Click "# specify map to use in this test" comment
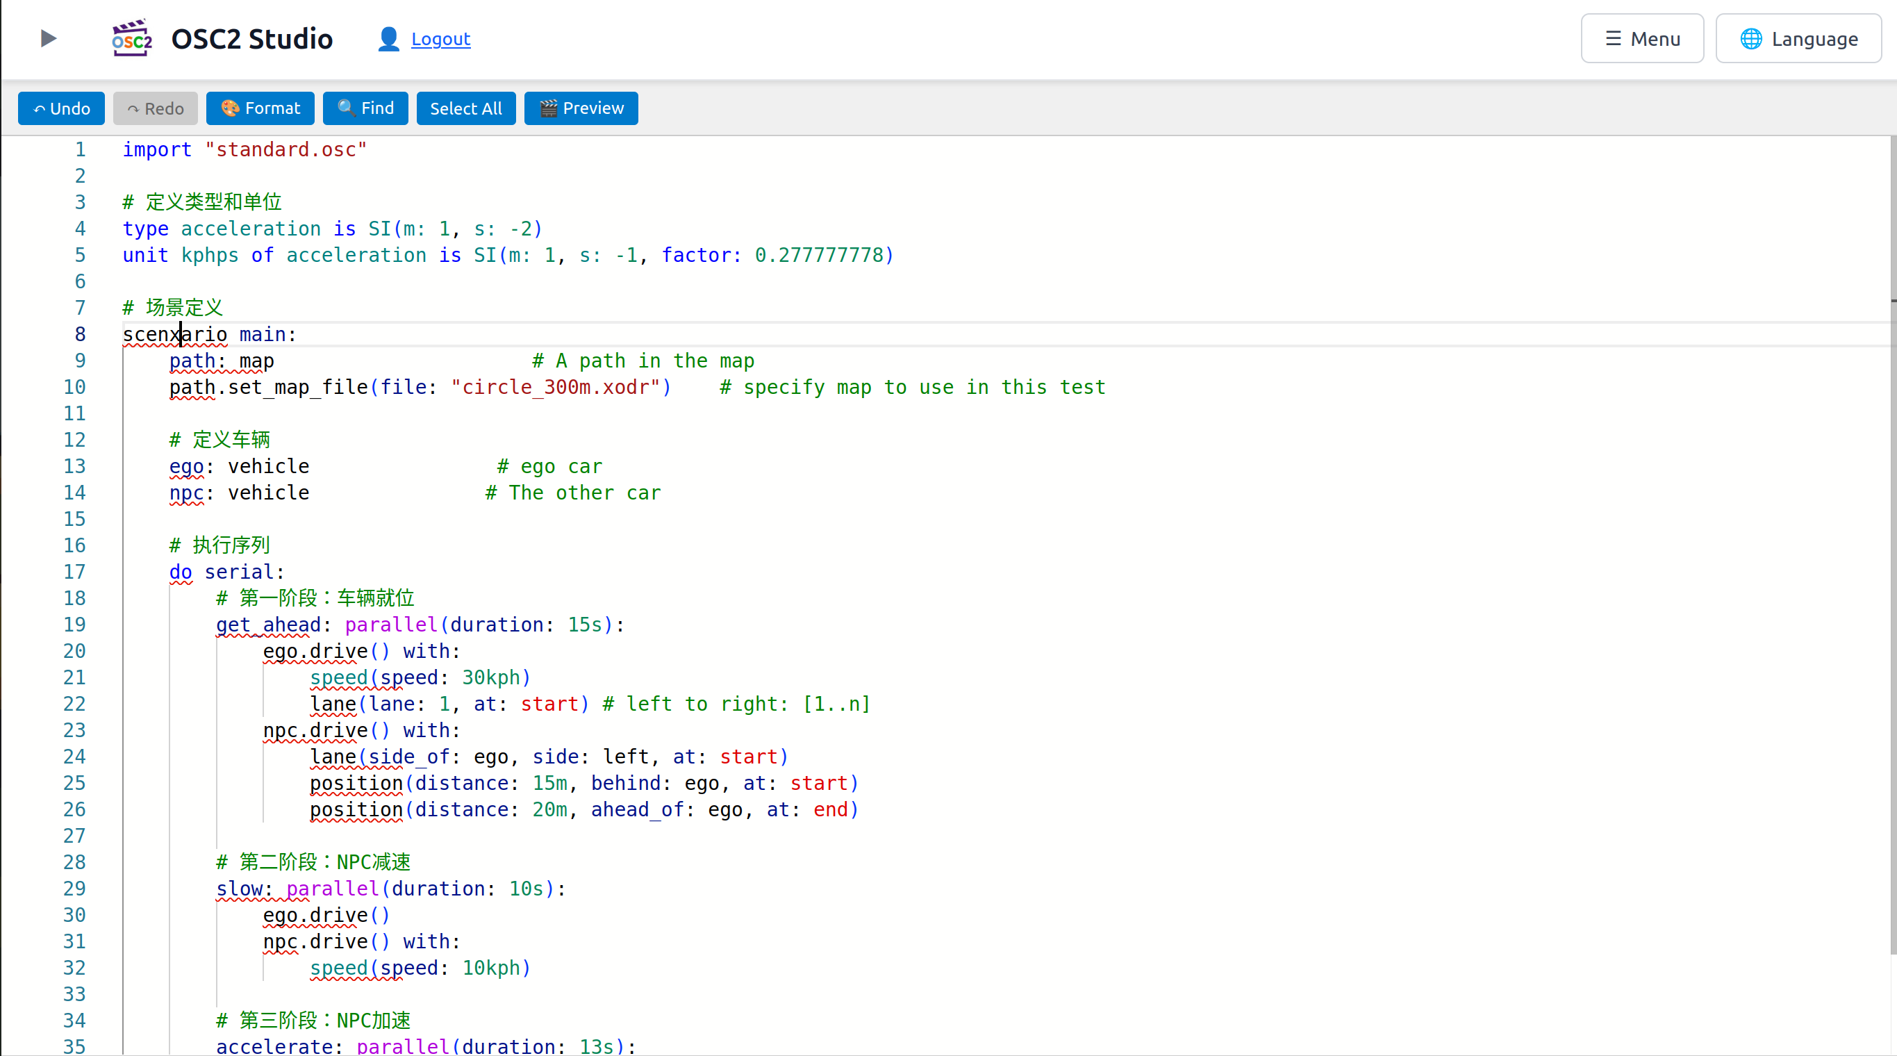Viewport: 1897px width, 1056px height. click(x=913, y=388)
